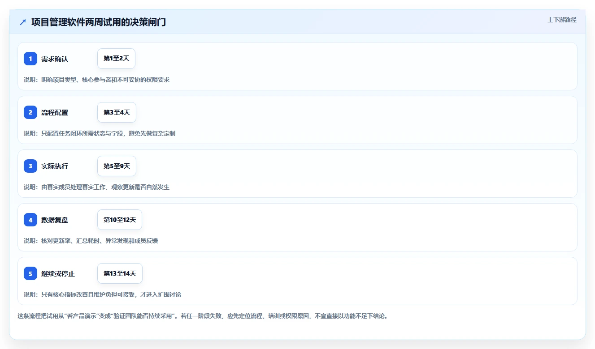The image size is (595, 349).
Task: Select the 流程配置 step title
Action: pos(55,112)
